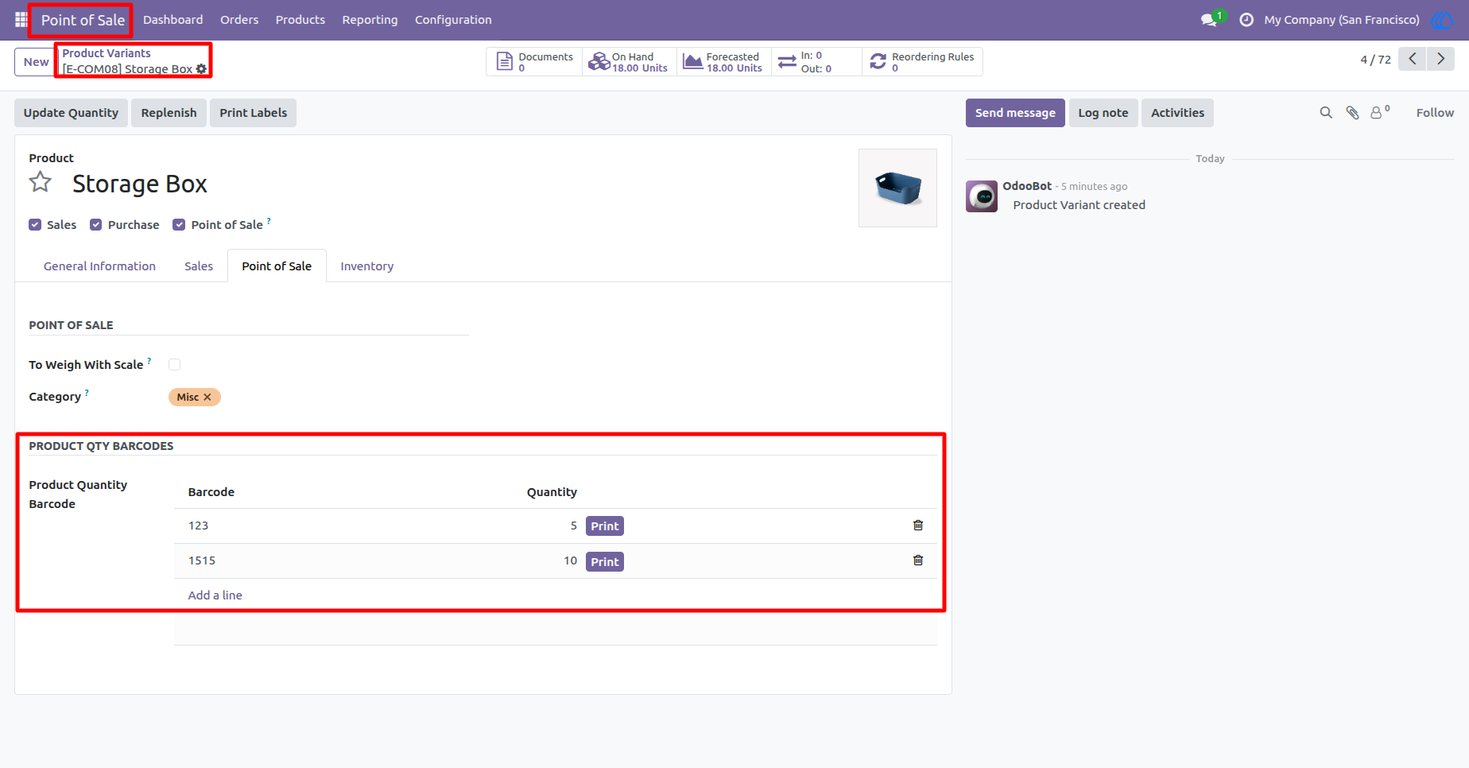Click Product Variants breadcrumb link
Viewport: 1469px width, 768px height.
tap(107, 53)
